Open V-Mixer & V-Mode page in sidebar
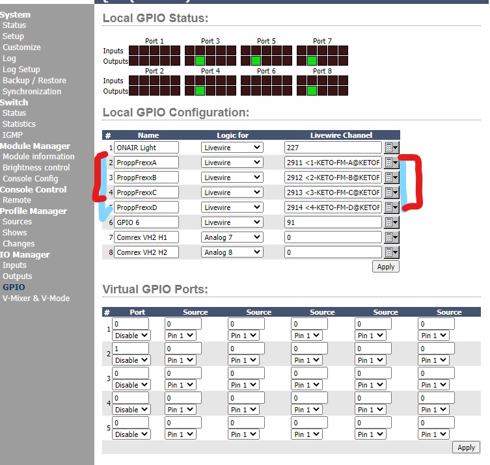Viewport: 490px width, 465px height. [36, 299]
